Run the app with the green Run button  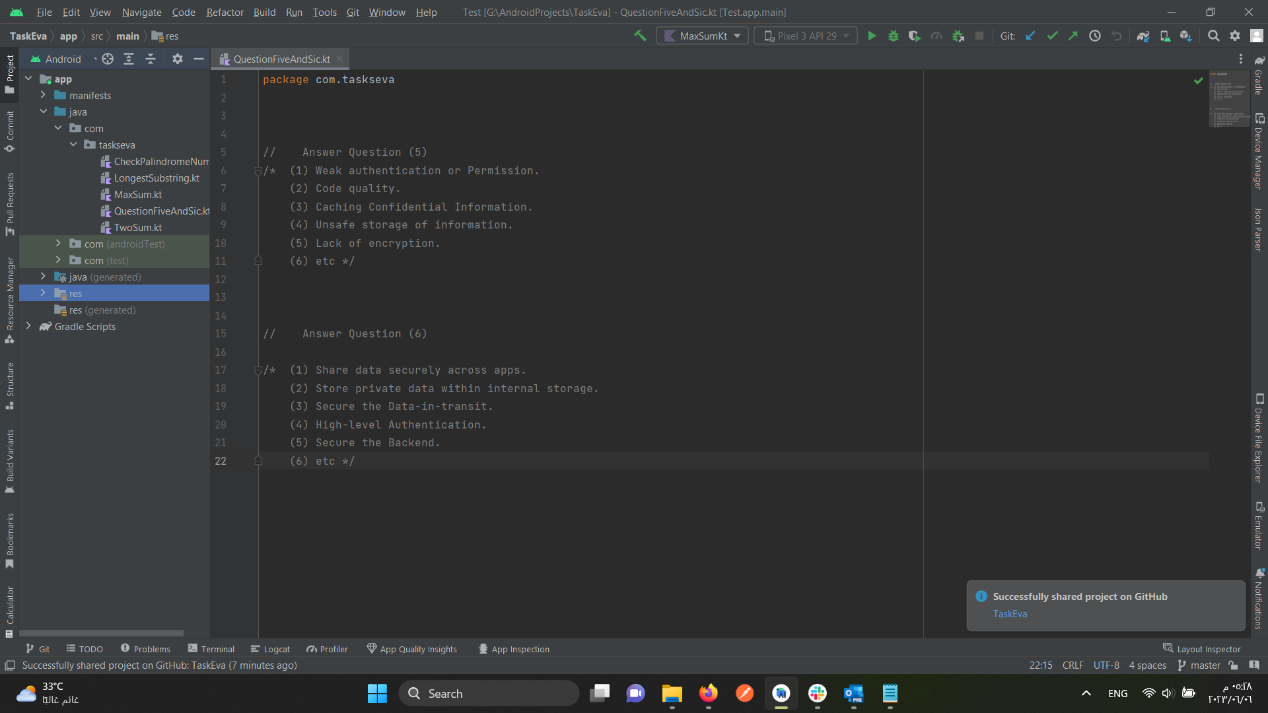pyautogui.click(x=872, y=36)
